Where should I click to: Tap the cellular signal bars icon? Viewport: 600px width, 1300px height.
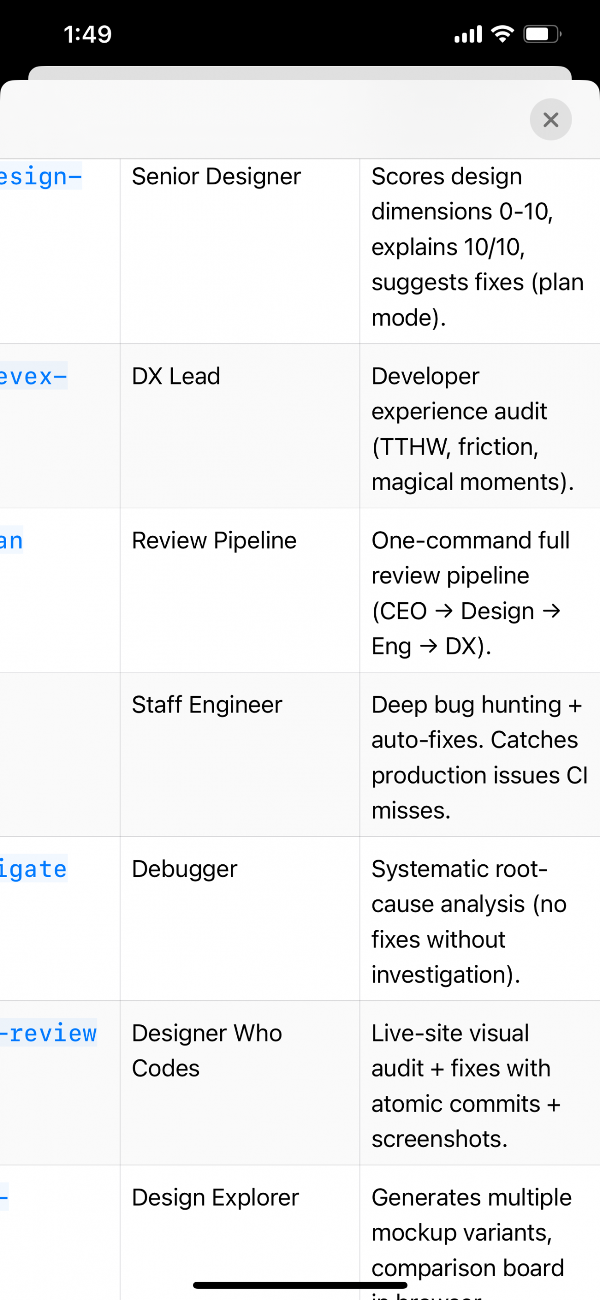click(x=468, y=35)
